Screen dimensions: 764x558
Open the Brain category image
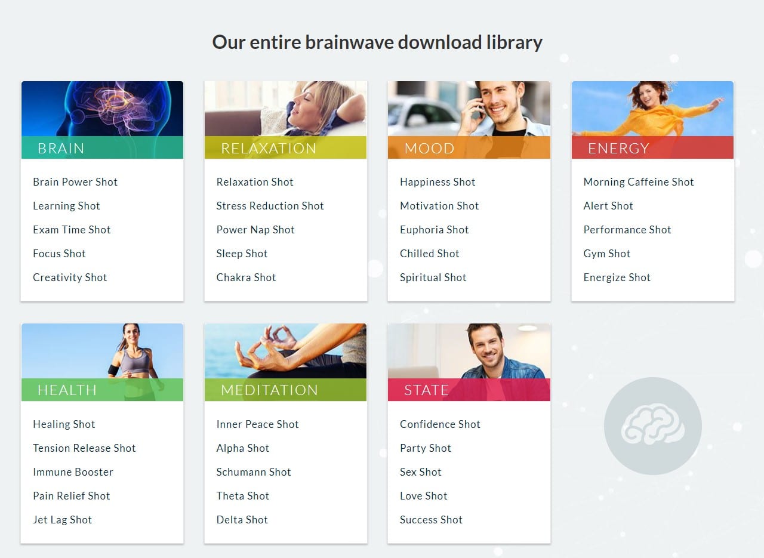coord(102,109)
